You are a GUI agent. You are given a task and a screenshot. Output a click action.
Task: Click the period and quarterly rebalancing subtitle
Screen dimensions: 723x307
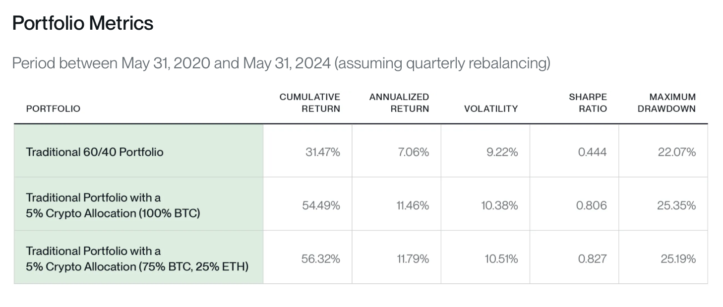(281, 63)
